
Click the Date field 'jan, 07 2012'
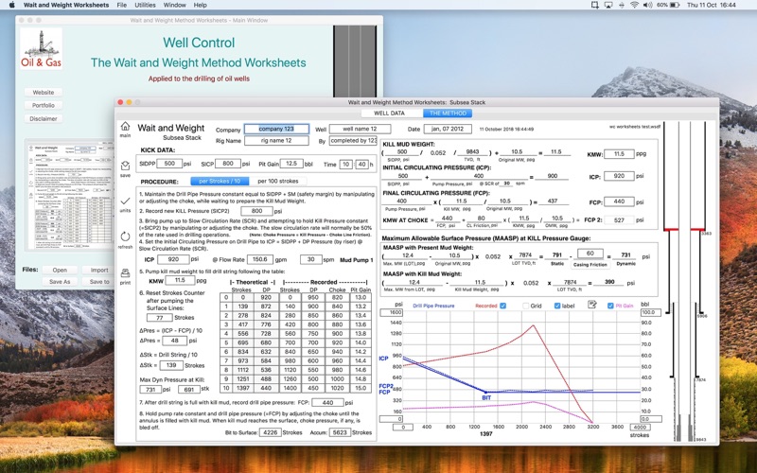pos(448,129)
